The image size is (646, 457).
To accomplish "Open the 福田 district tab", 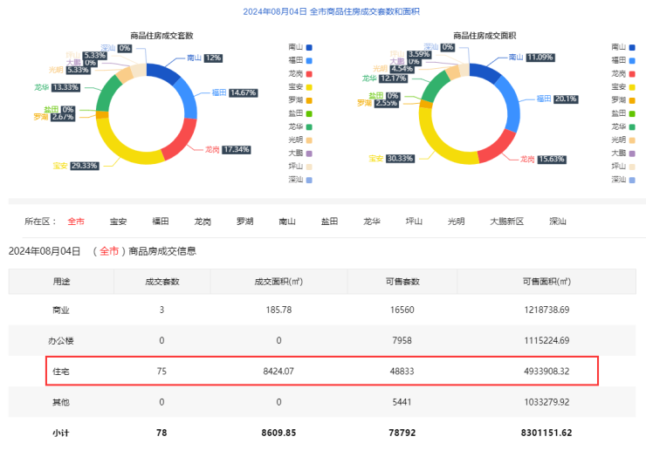I will [161, 222].
